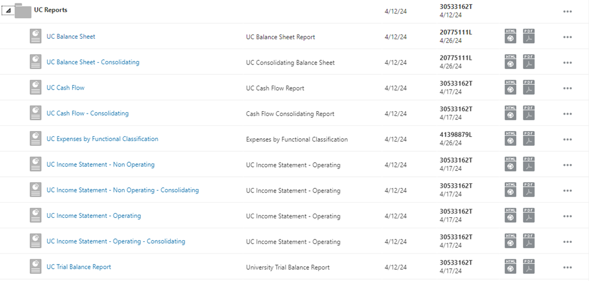Open UC Cash Flow - Consolidating as HTML
589x281 pixels.
[x=510, y=113]
